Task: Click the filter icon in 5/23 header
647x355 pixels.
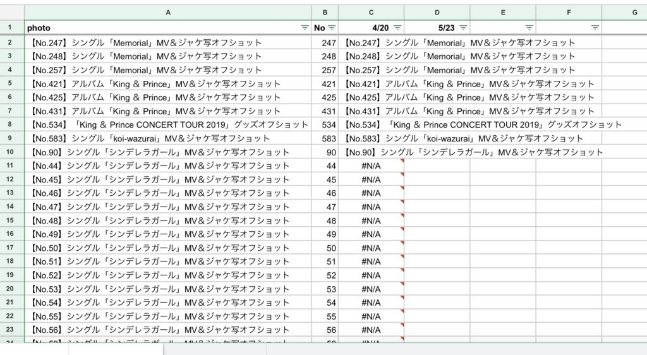Action: pos(463,28)
